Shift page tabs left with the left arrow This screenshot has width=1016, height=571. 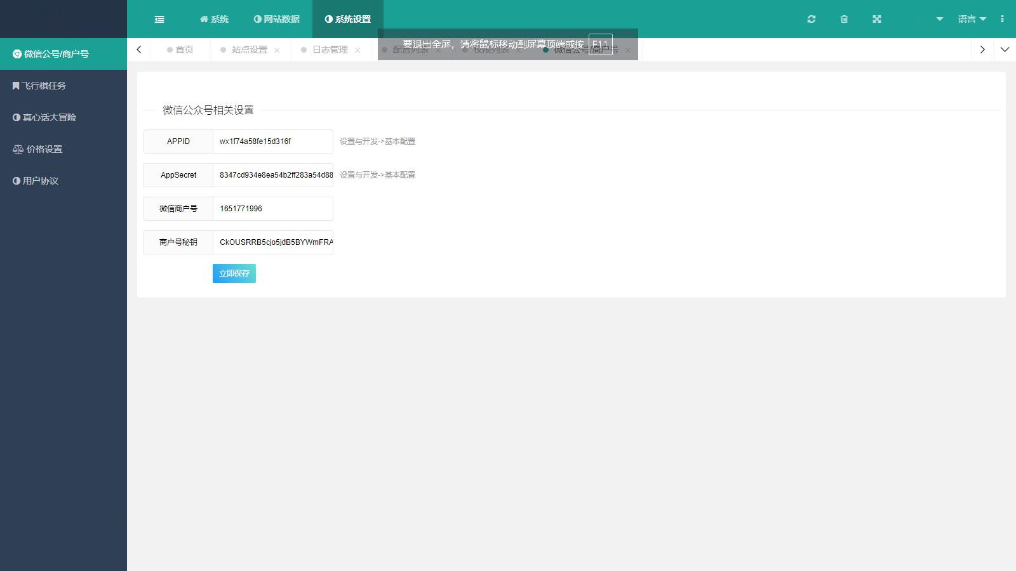[139, 49]
